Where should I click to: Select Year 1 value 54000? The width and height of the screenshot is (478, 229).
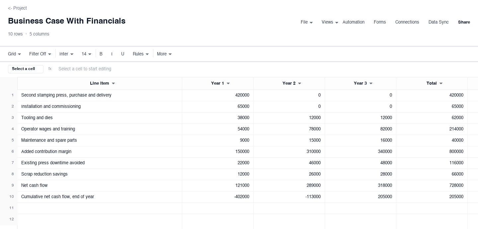pos(218,129)
